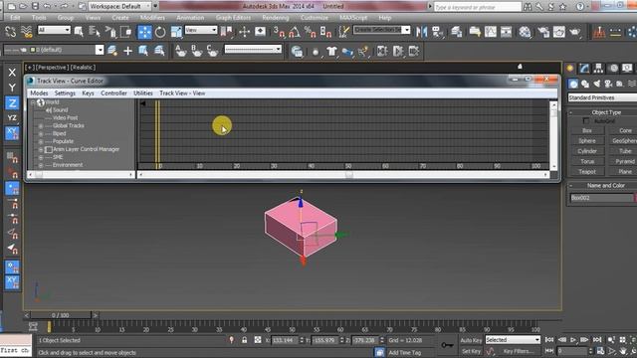Create a Torus primitive
Screen dimensions: 637x358
(587, 161)
